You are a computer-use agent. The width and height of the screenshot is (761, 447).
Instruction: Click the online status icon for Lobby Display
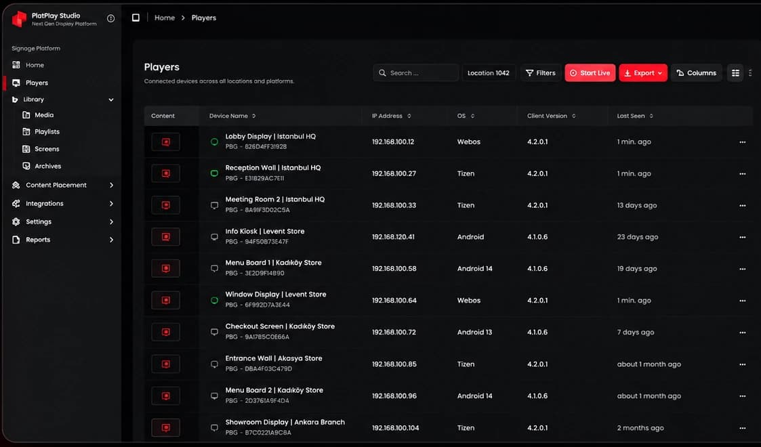pyautogui.click(x=214, y=142)
